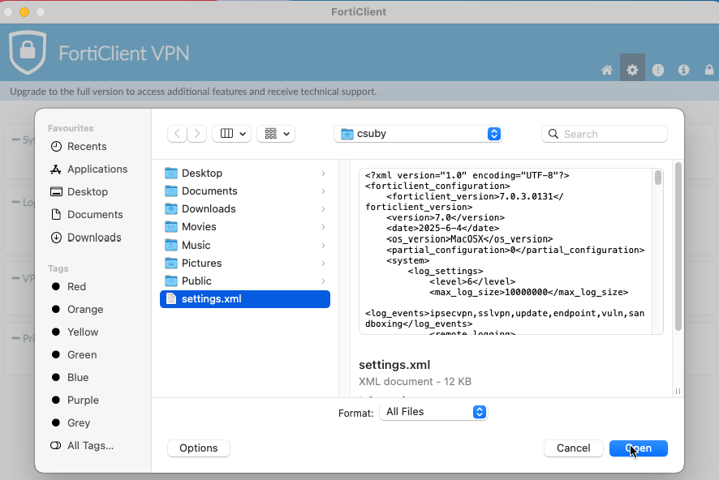Select the Documents folder in file list
This screenshot has height=480, width=719.
coord(245,191)
